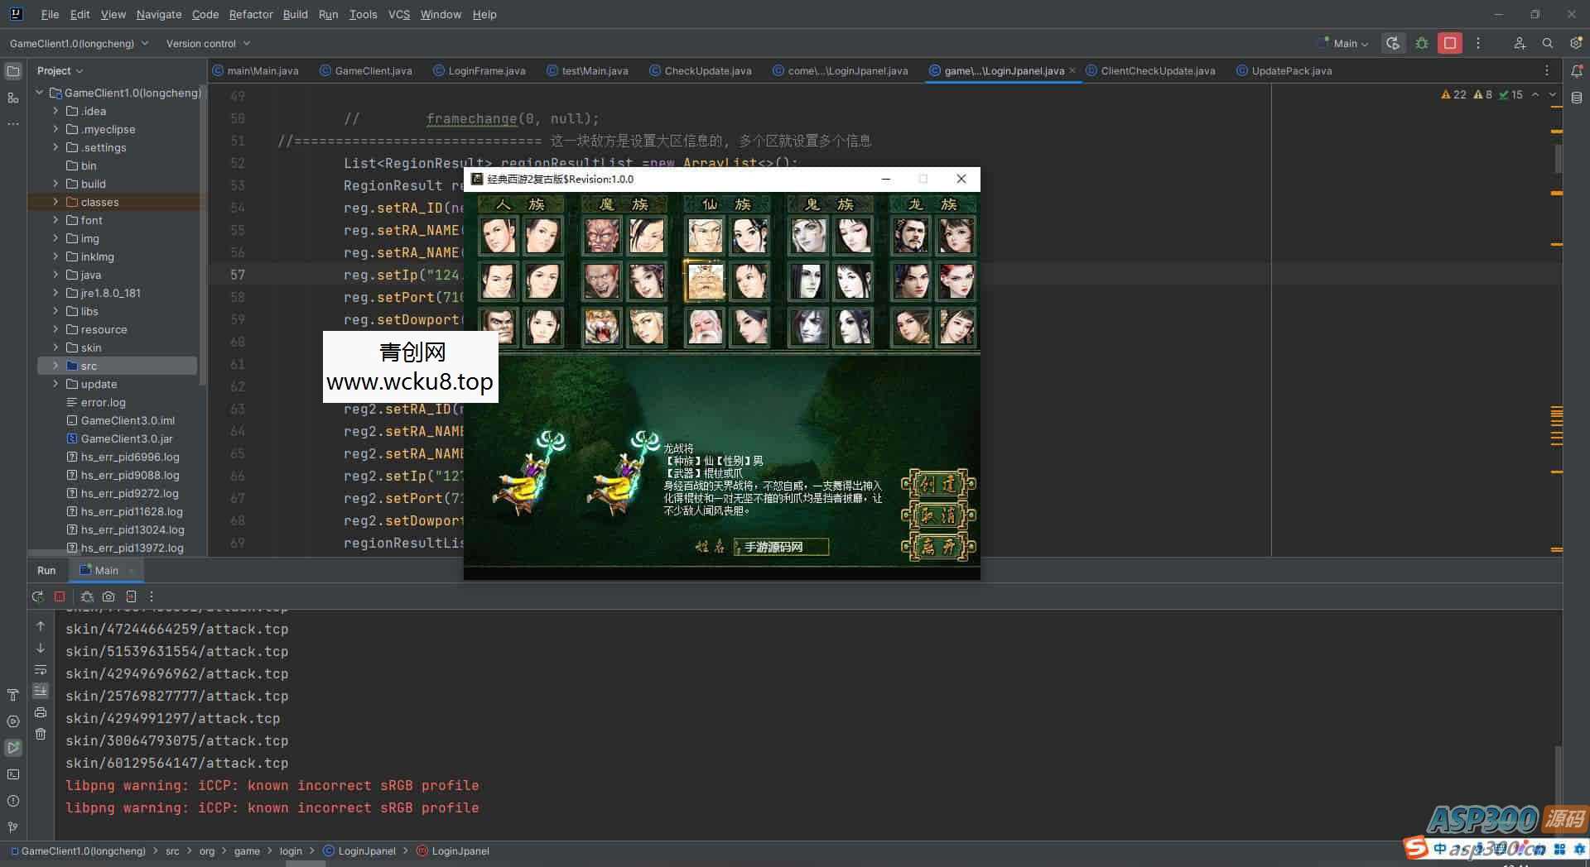Rerun the program in Run panel
The height and width of the screenshot is (867, 1590).
(37, 596)
